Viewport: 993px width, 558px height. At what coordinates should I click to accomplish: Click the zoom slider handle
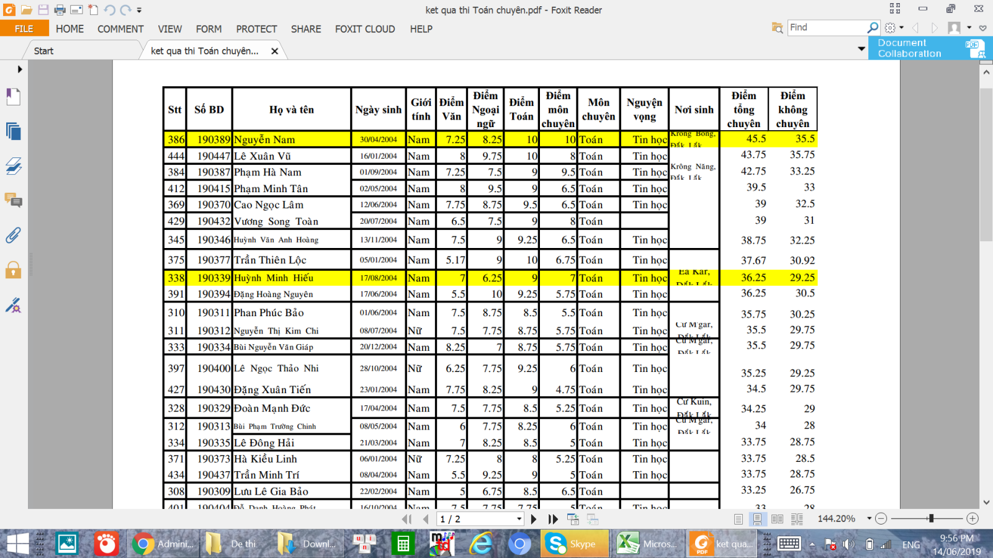[930, 518]
